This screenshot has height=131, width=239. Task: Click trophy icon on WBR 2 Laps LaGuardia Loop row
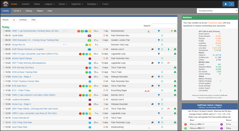click(159, 114)
